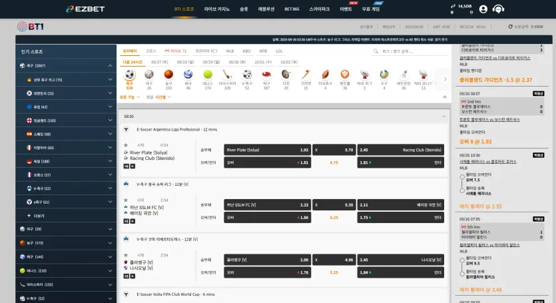556x303 pixels.
Task: Bet on Racing Club (Stenido) at 2.45
Action: pyautogui.click(x=401, y=150)
